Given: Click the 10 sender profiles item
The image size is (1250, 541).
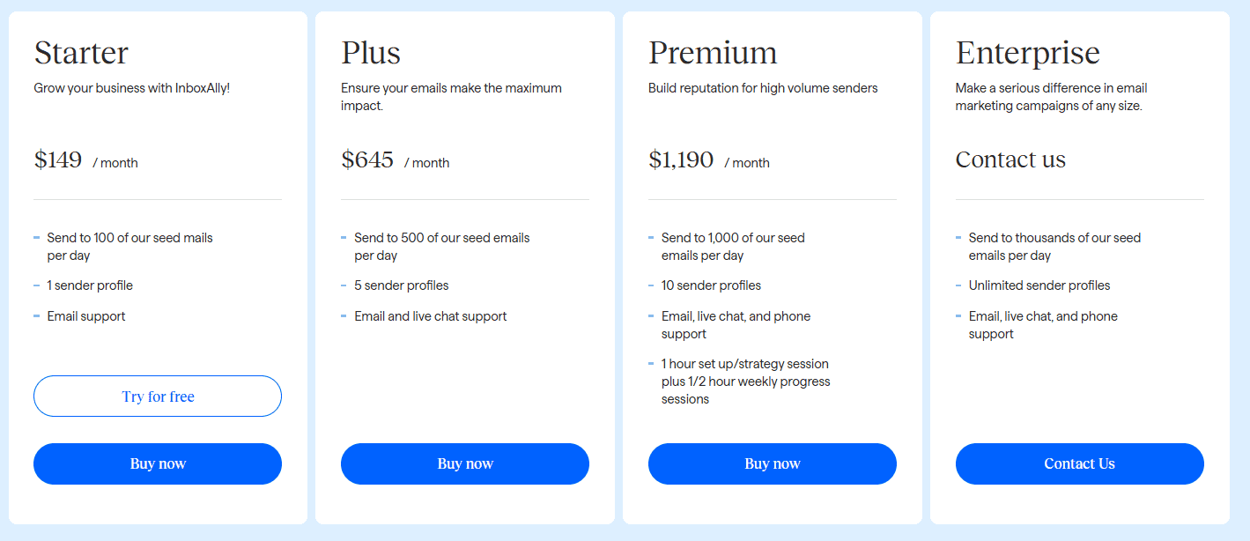Looking at the screenshot, I should tap(711, 285).
